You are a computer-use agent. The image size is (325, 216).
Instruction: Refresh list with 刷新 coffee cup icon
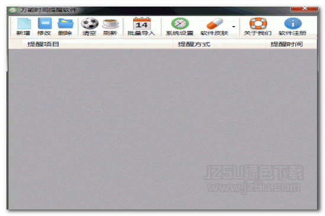click(x=111, y=24)
